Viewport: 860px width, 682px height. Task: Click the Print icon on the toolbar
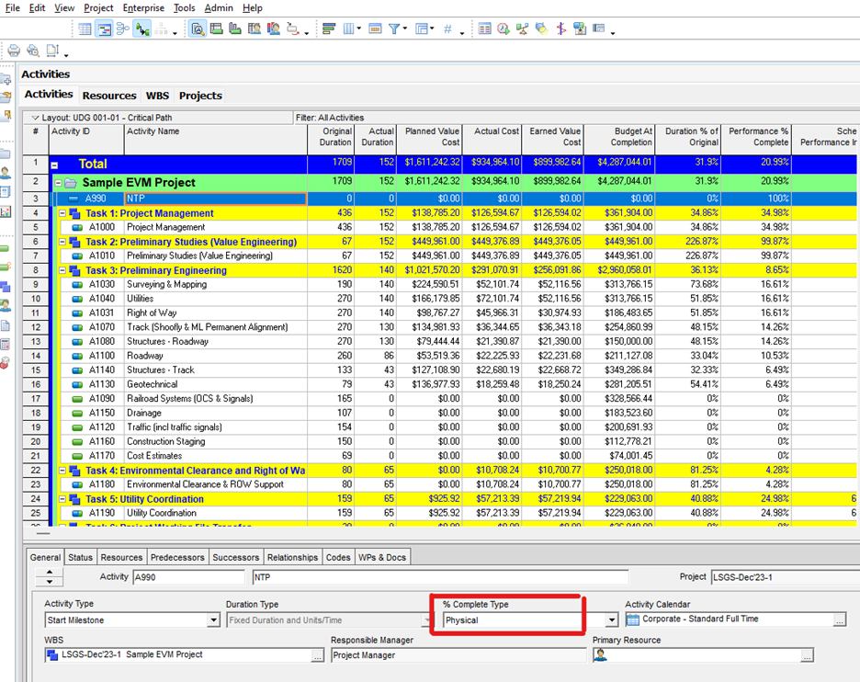pyautogui.click(x=14, y=51)
